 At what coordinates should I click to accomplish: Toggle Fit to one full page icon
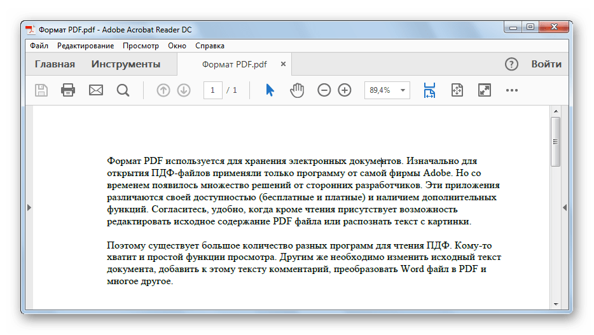tap(457, 90)
